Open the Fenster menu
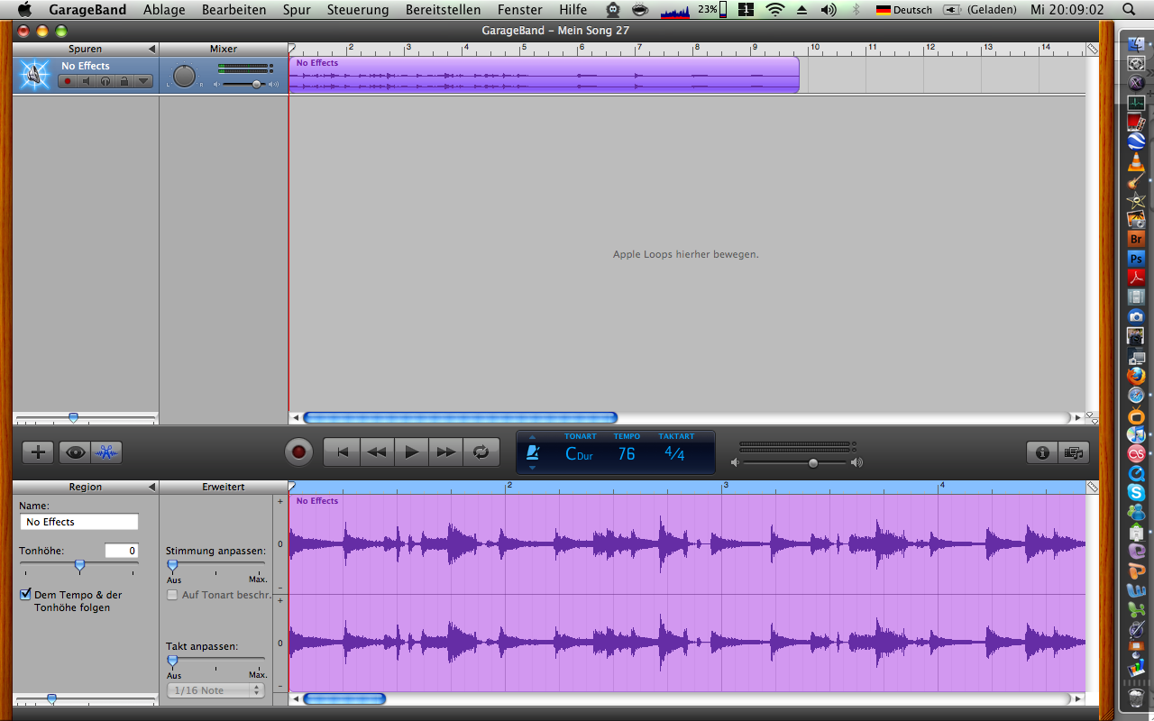The width and height of the screenshot is (1154, 721). (520, 10)
